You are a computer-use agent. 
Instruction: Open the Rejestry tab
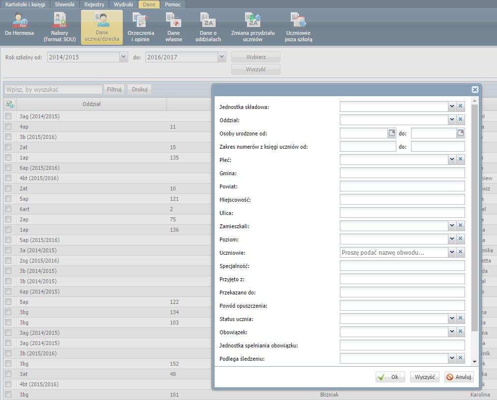pos(94,4)
